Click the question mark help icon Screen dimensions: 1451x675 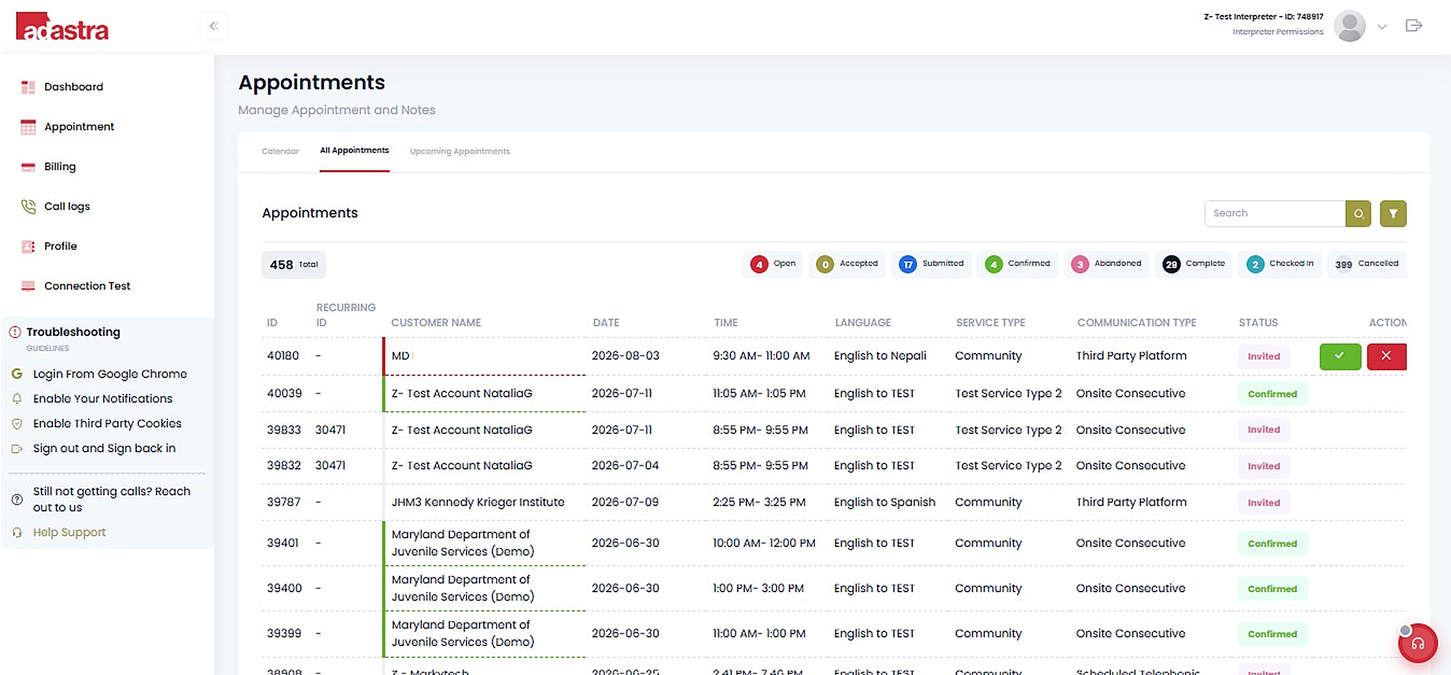pyautogui.click(x=17, y=499)
